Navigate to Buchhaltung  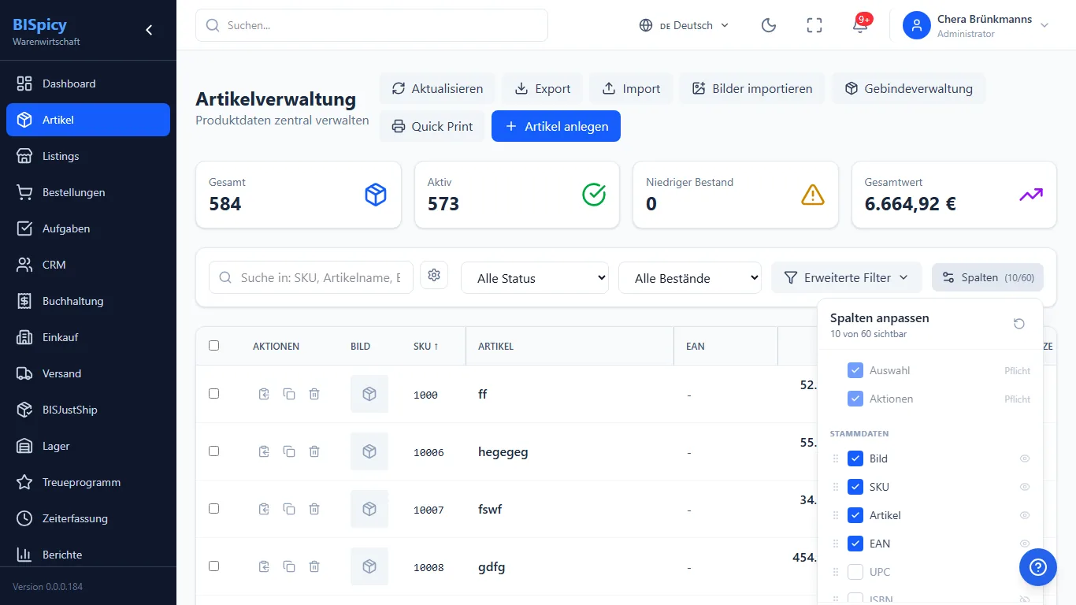(x=88, y=301)
